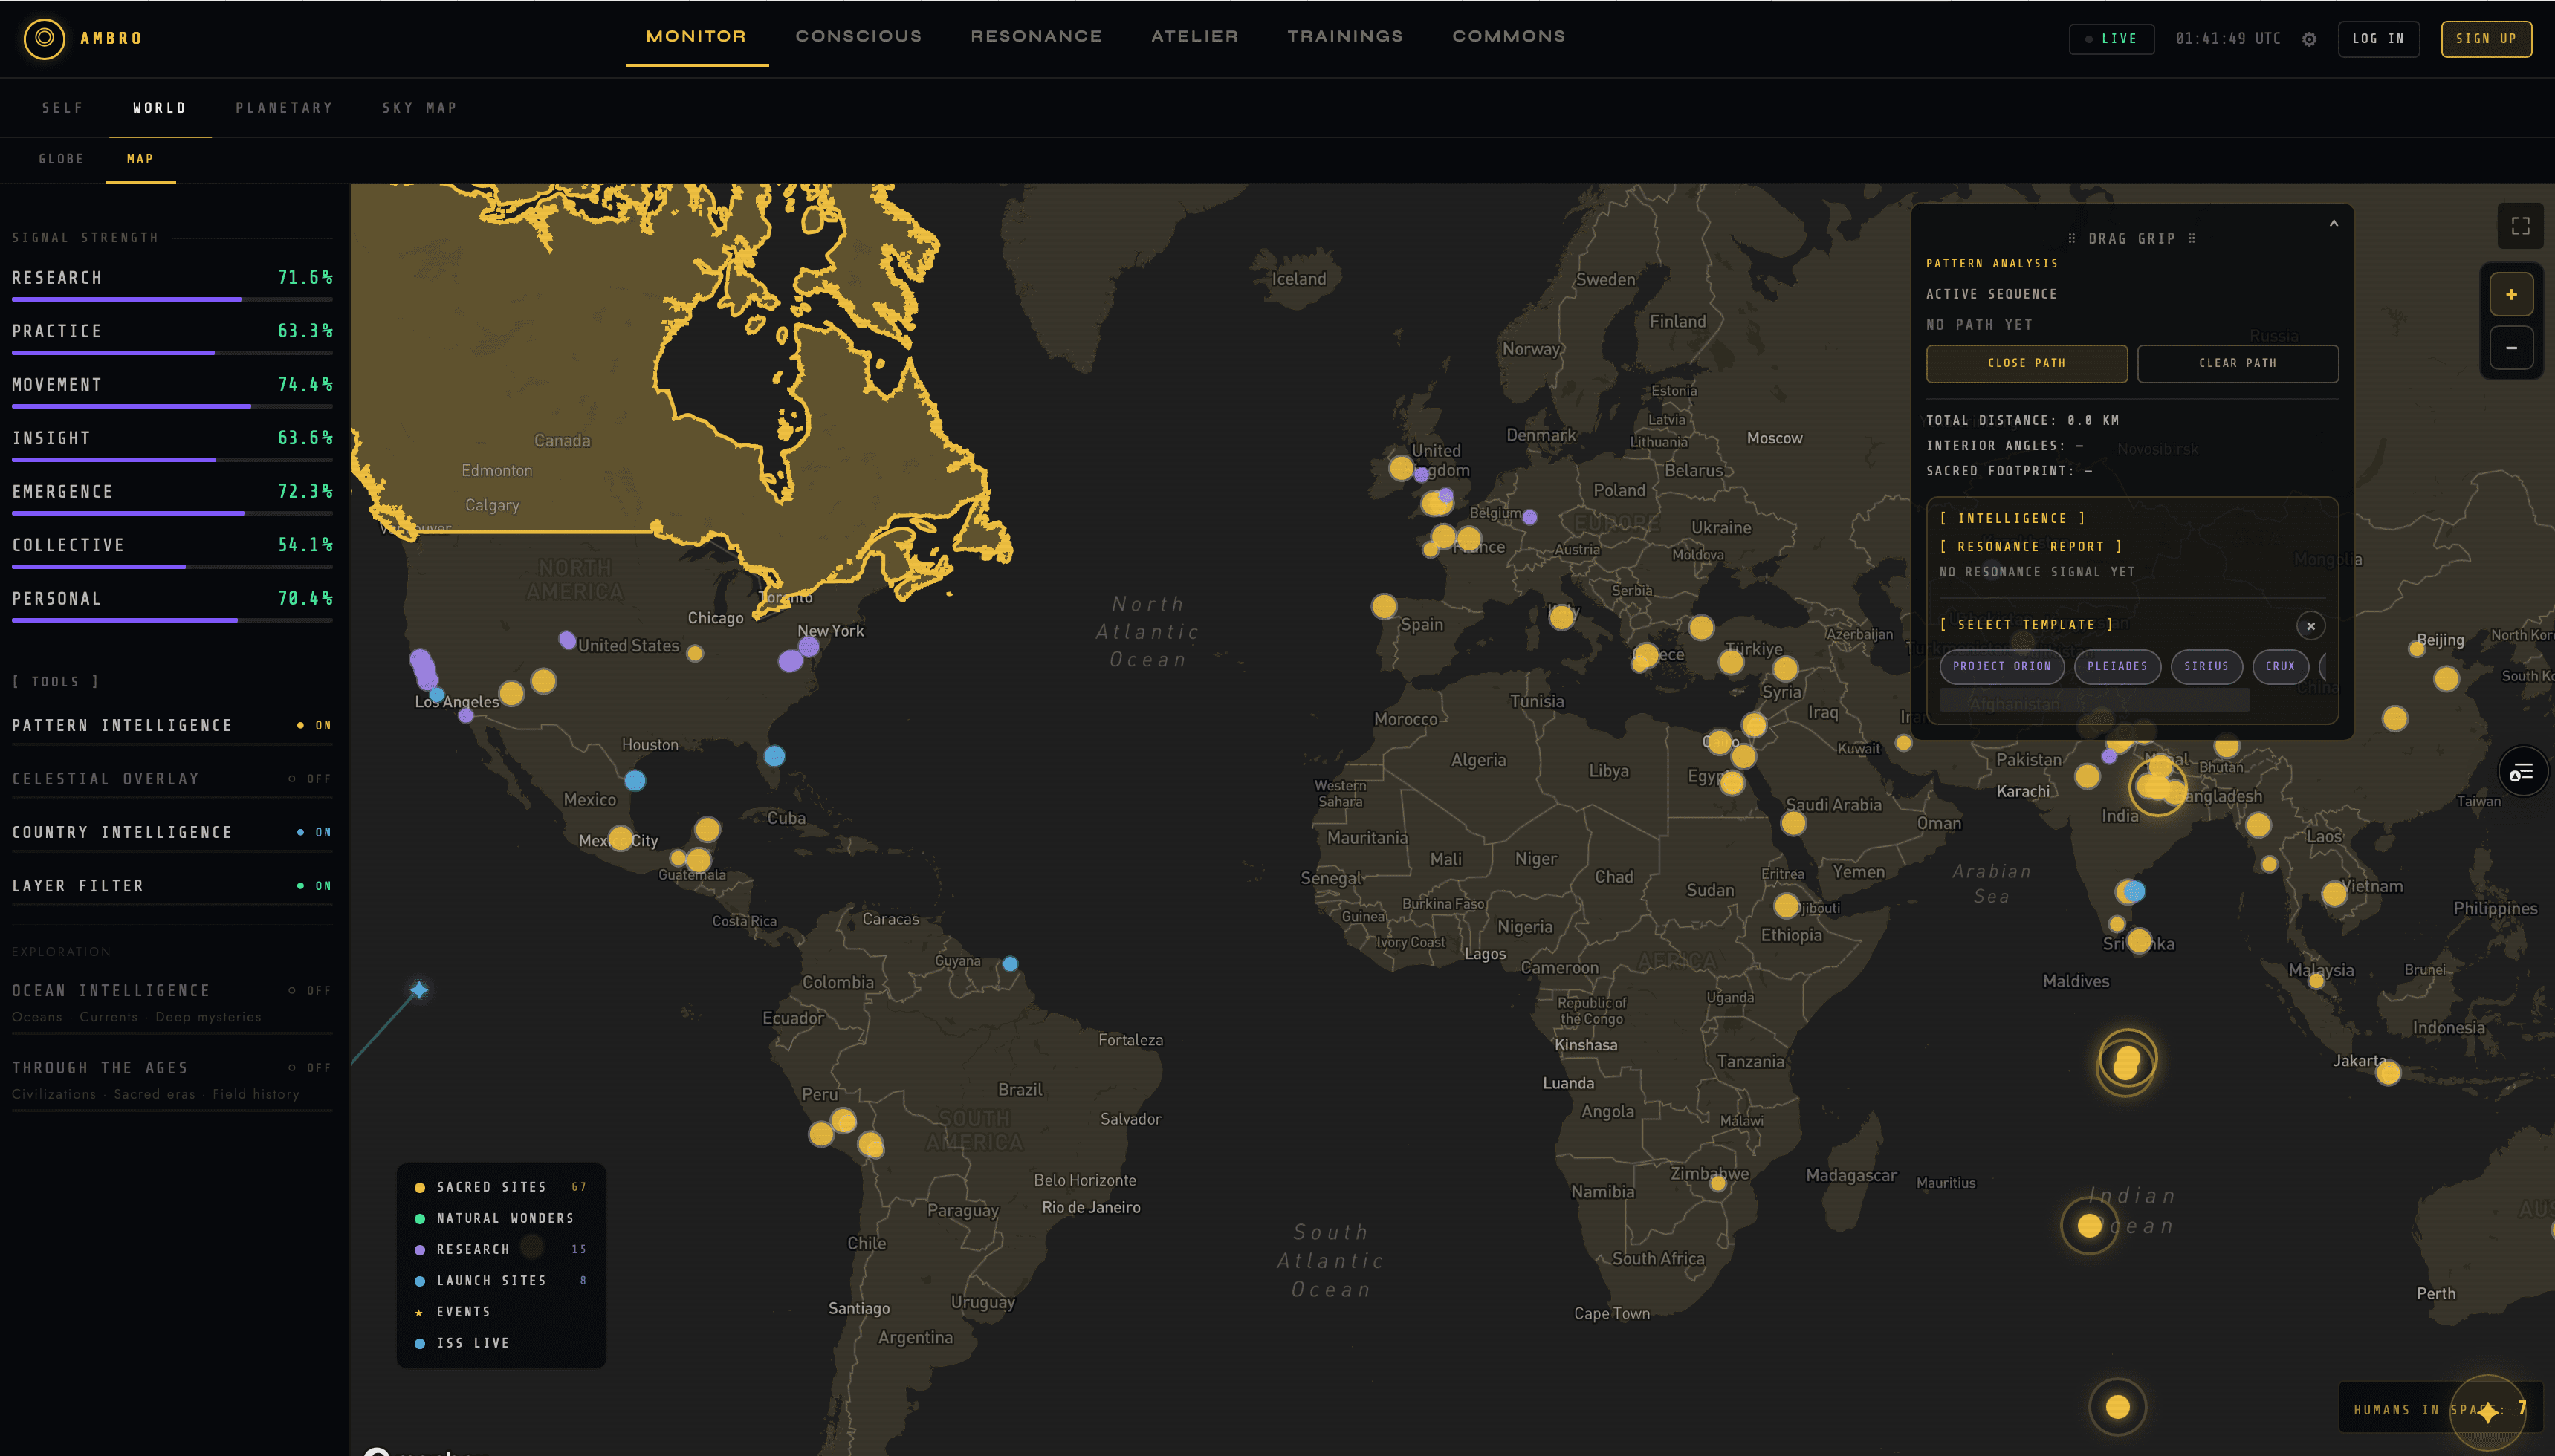Open the layer list panel icon

coord(2522,771)
